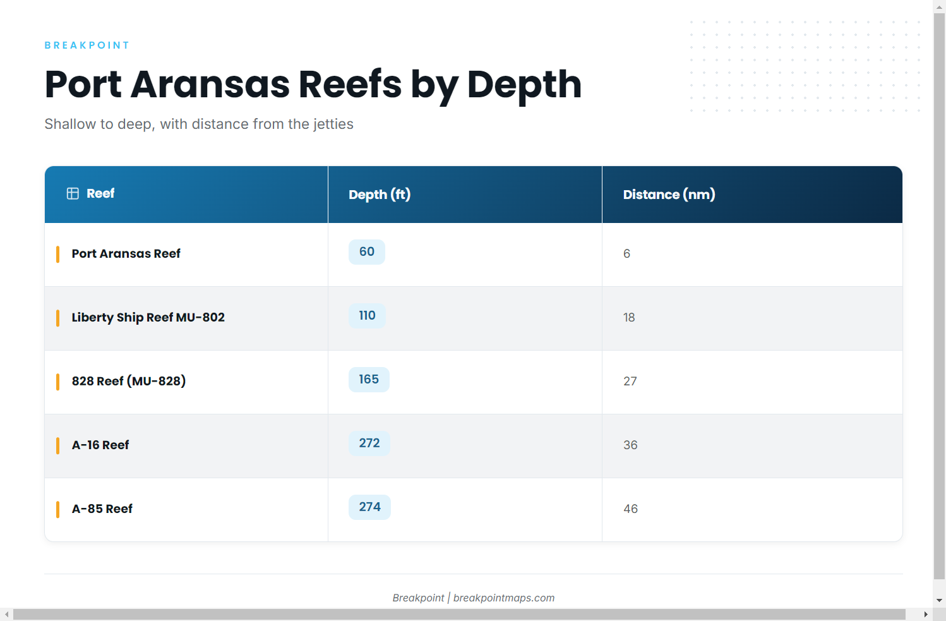The height and width of the screenshot is (621, 946).
Task: Click the breakpointmaps.com footer text
Action: 504,598
